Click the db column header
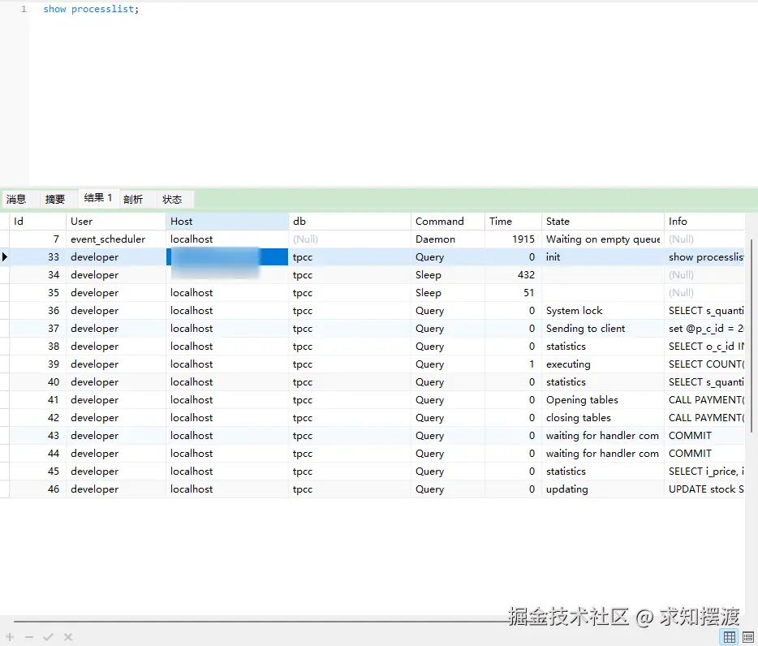Screen dimensions: 758x646 pyautogui.click(x=350, y=222)
